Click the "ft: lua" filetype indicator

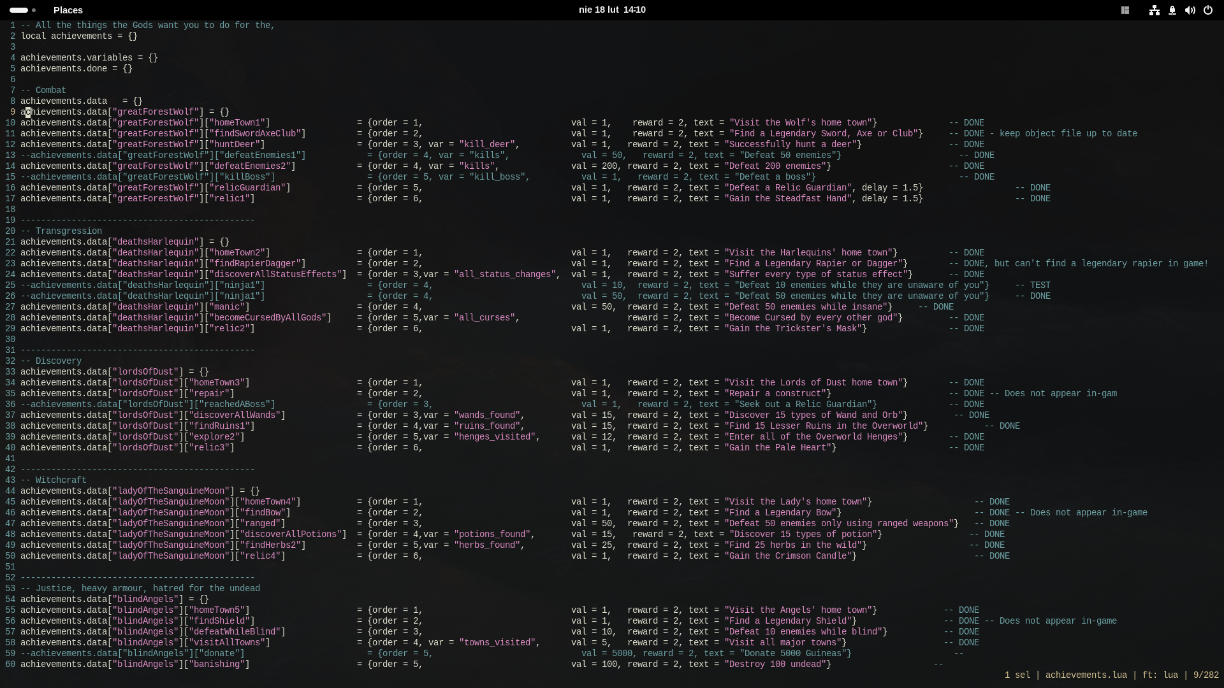tap(1160, 675)
